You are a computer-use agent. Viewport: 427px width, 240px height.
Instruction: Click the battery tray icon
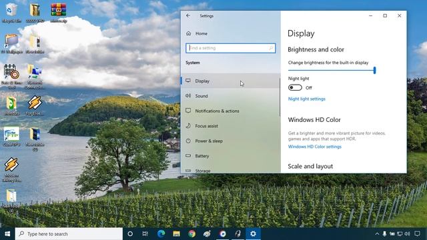[392, 234]
